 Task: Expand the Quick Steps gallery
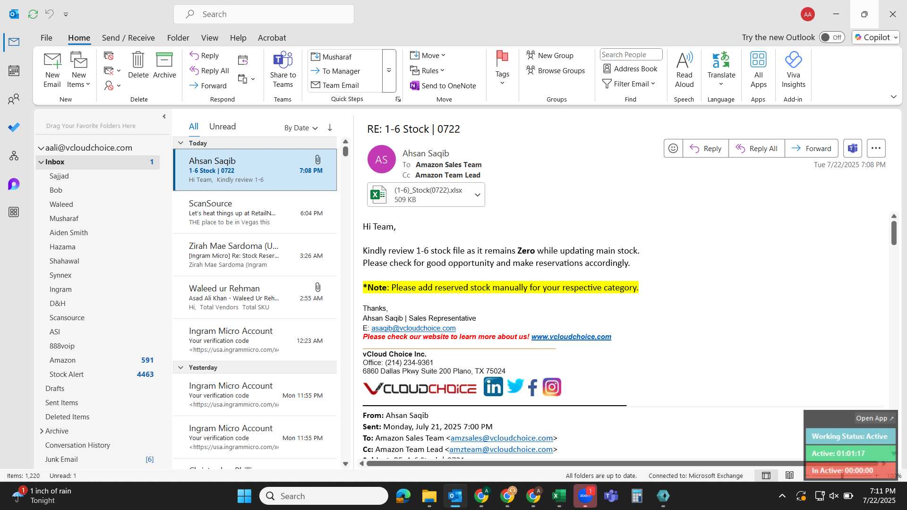(389, 71)
